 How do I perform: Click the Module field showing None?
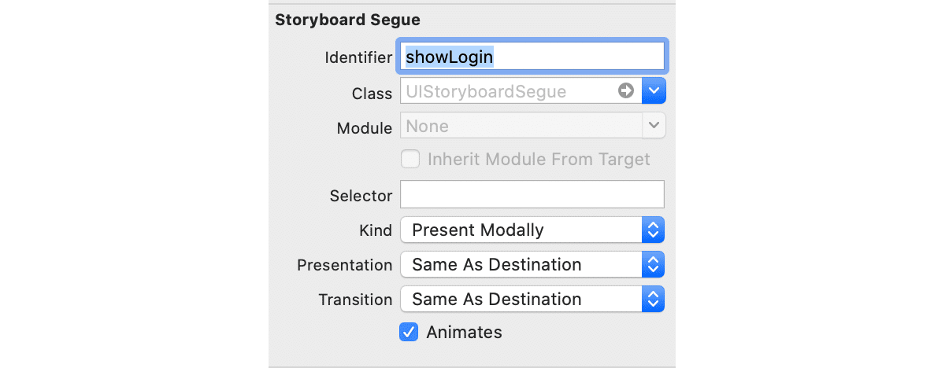(x=521, y=126)
